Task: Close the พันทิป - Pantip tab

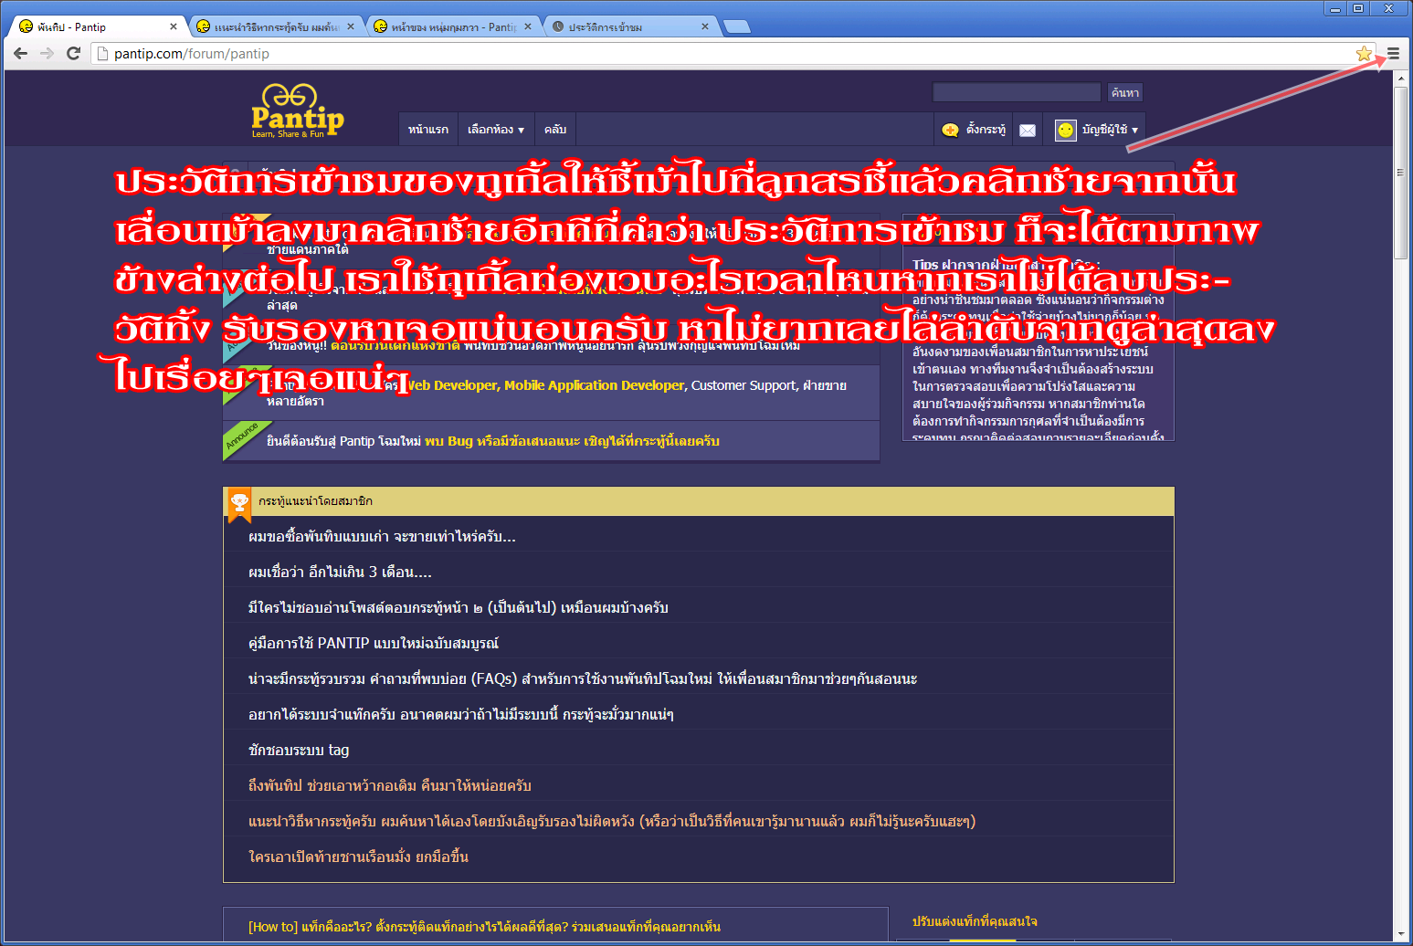Action: coord(174,26)
